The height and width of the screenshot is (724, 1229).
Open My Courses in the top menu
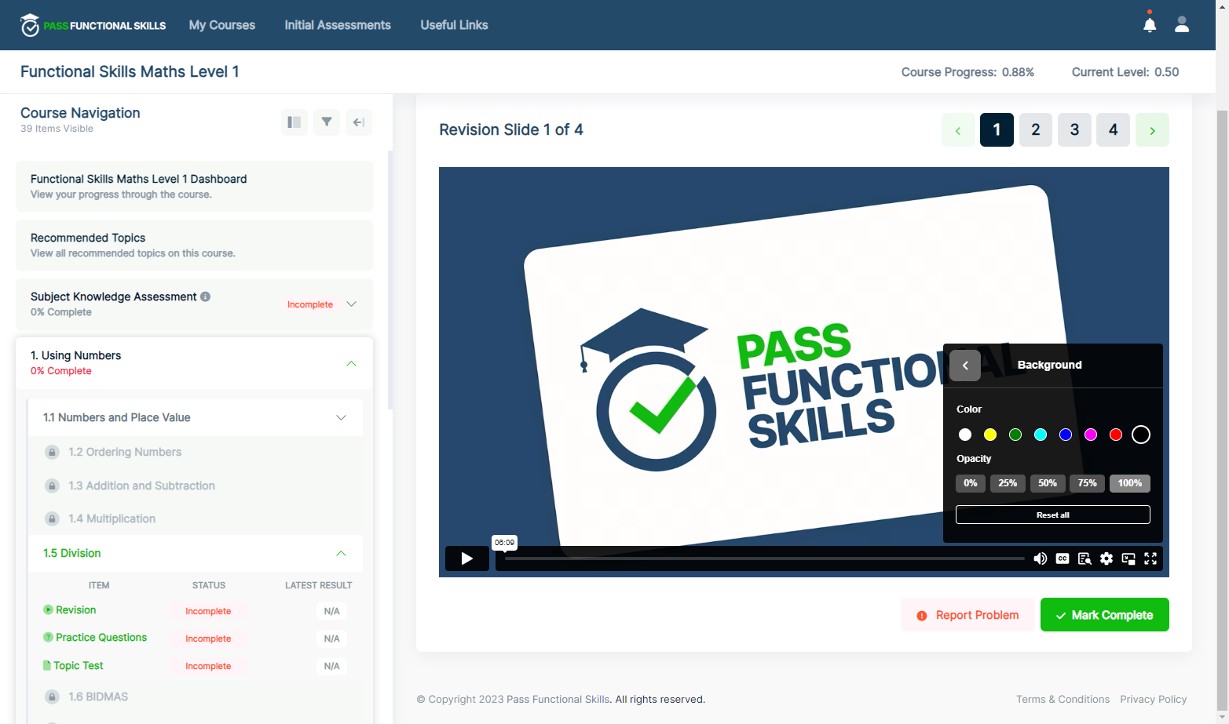222,25
